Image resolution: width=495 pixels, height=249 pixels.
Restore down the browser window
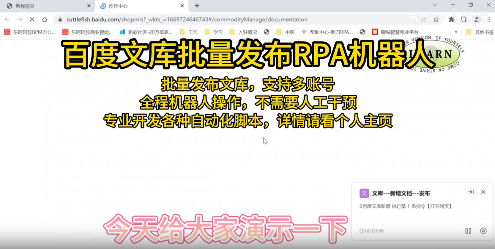click(471, 5)
